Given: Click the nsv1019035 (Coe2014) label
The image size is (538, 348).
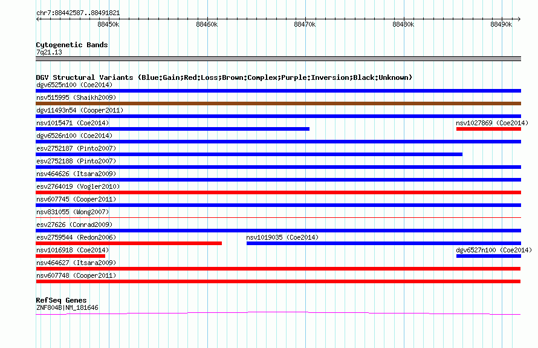Looking at the screenshot, I should 282,237.
